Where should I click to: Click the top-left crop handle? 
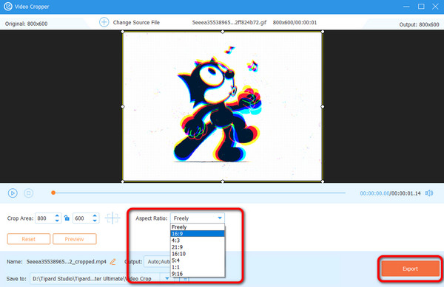coord(123,32)
